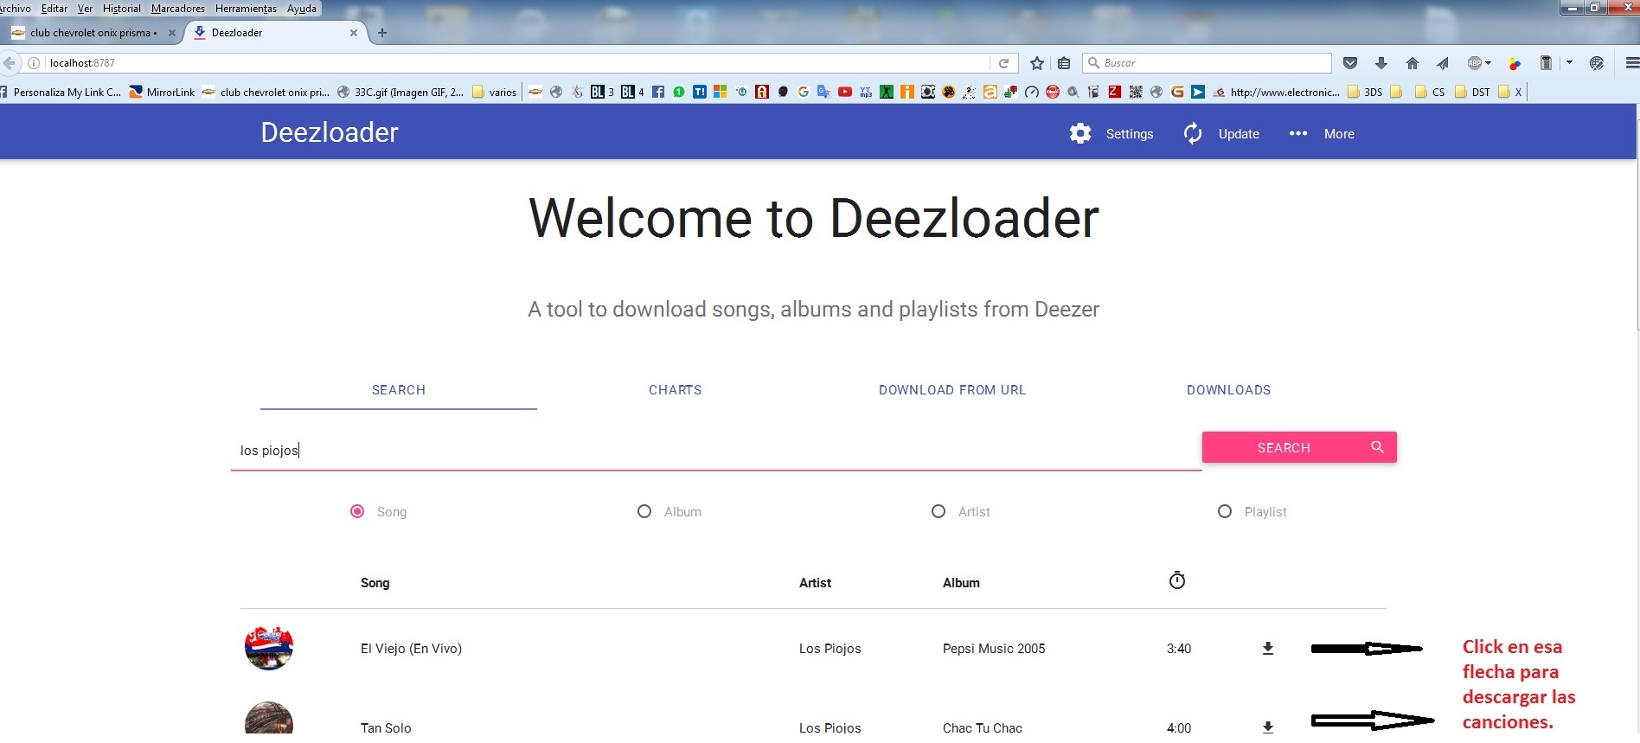Open the Firefox hamburger menu
Screen dimensions: 1640x743
pyautogui.click(x=1632, y=63)
